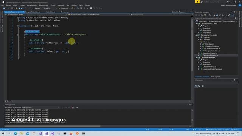This screenshot has height=136, width=242.
Task: Switch to the Program.cs editor tab
Action: (65, 12)
